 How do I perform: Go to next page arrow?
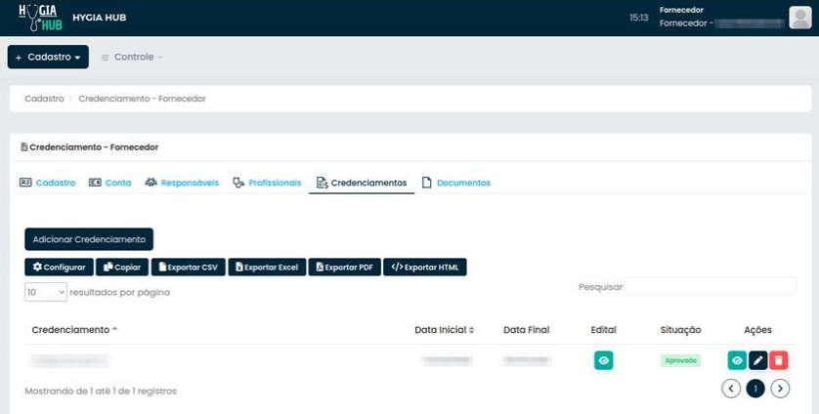click(780, 389)
